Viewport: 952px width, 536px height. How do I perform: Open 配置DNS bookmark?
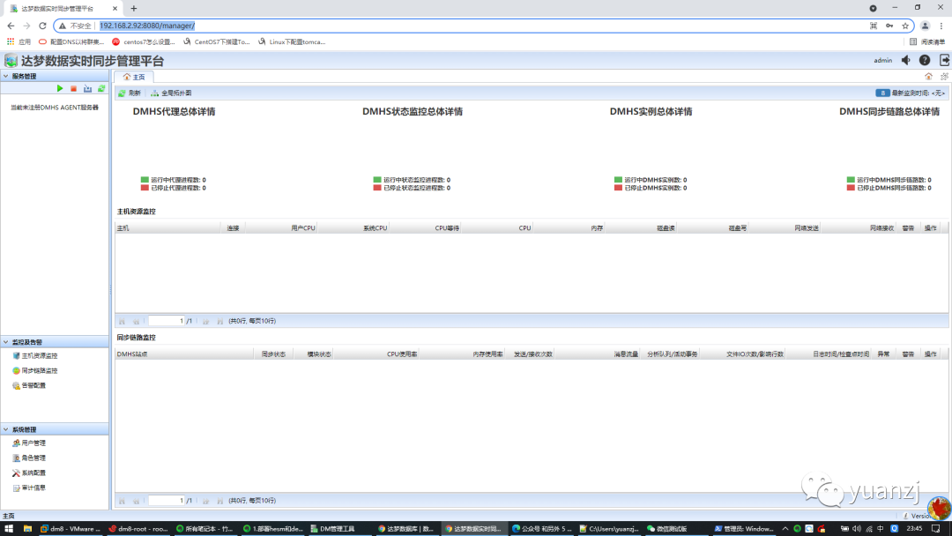click(x=71, y=42)
